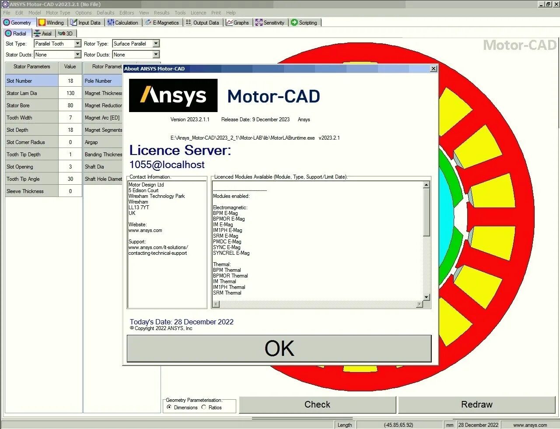Click BPM E-Mag in modules list

coord(225,213)
